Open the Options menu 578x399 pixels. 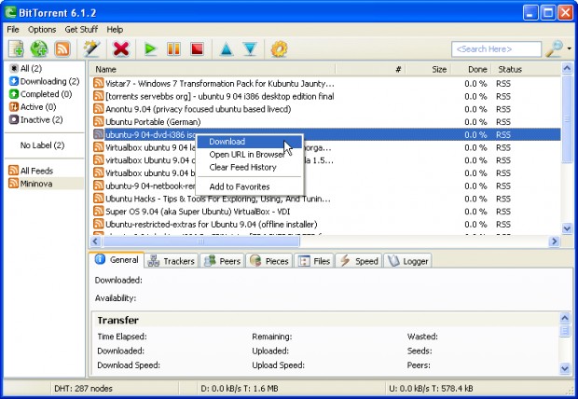coord(42,30)
